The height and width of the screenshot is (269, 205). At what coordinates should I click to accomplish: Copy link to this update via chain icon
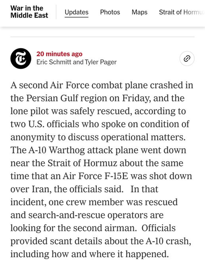point(187,59)
